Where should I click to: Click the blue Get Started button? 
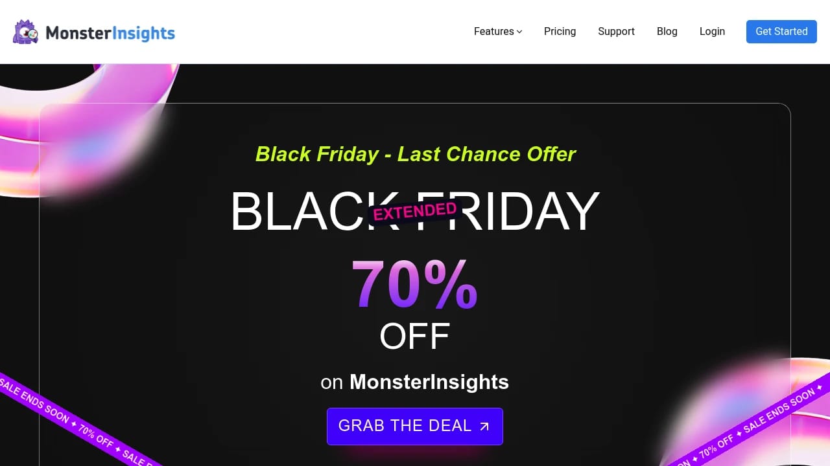click(781, 31)
